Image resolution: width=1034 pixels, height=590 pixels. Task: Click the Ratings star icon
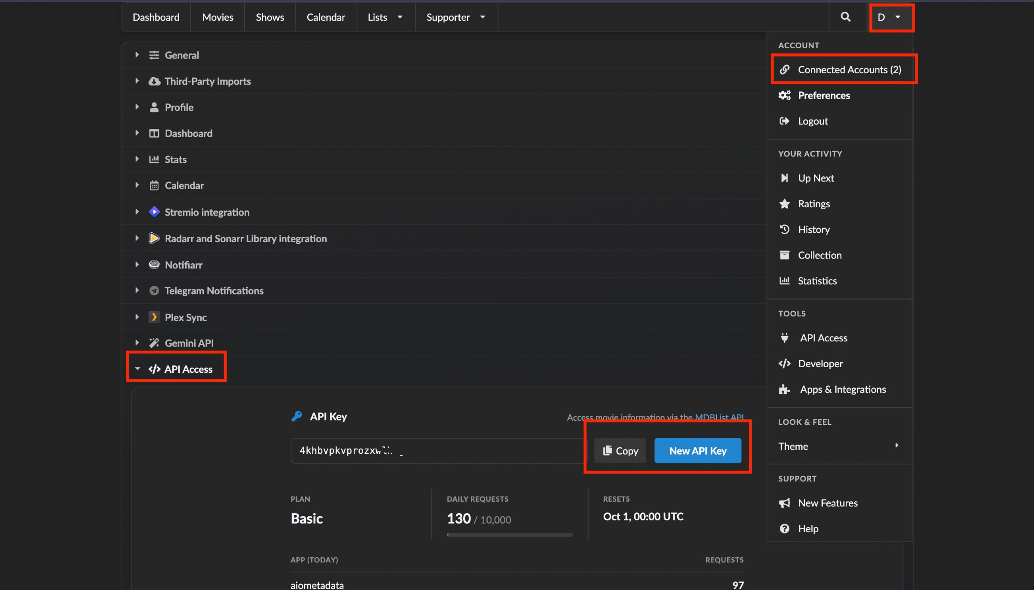coord(785,203)
